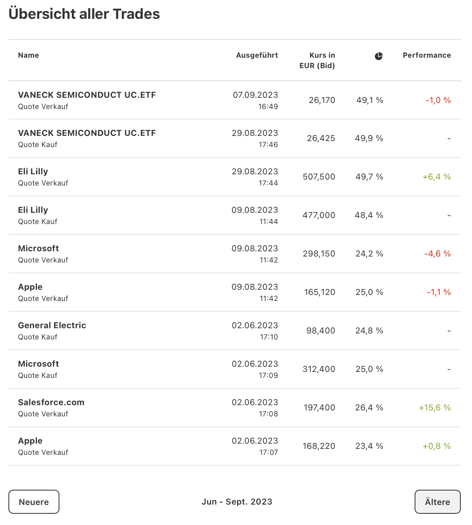
Task: Open the Apple sale from 02.06.2023
Action: 30,441
